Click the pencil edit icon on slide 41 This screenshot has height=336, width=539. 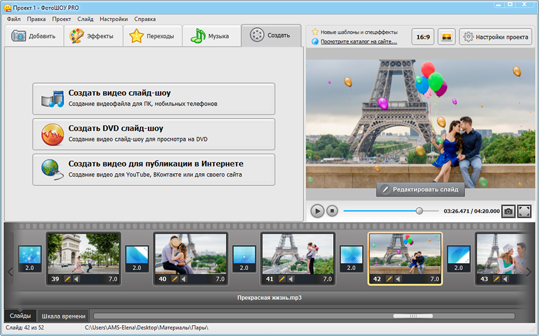point(282,279)
